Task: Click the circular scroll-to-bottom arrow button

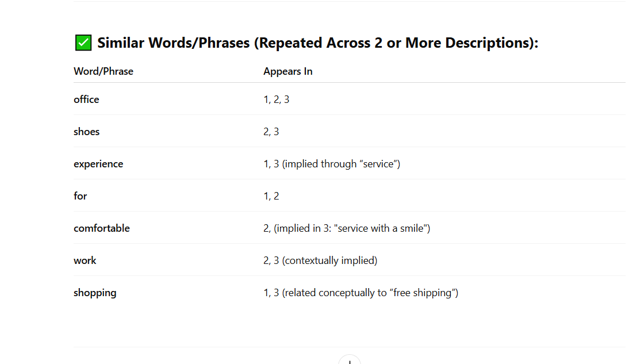Action: (350, 360)
